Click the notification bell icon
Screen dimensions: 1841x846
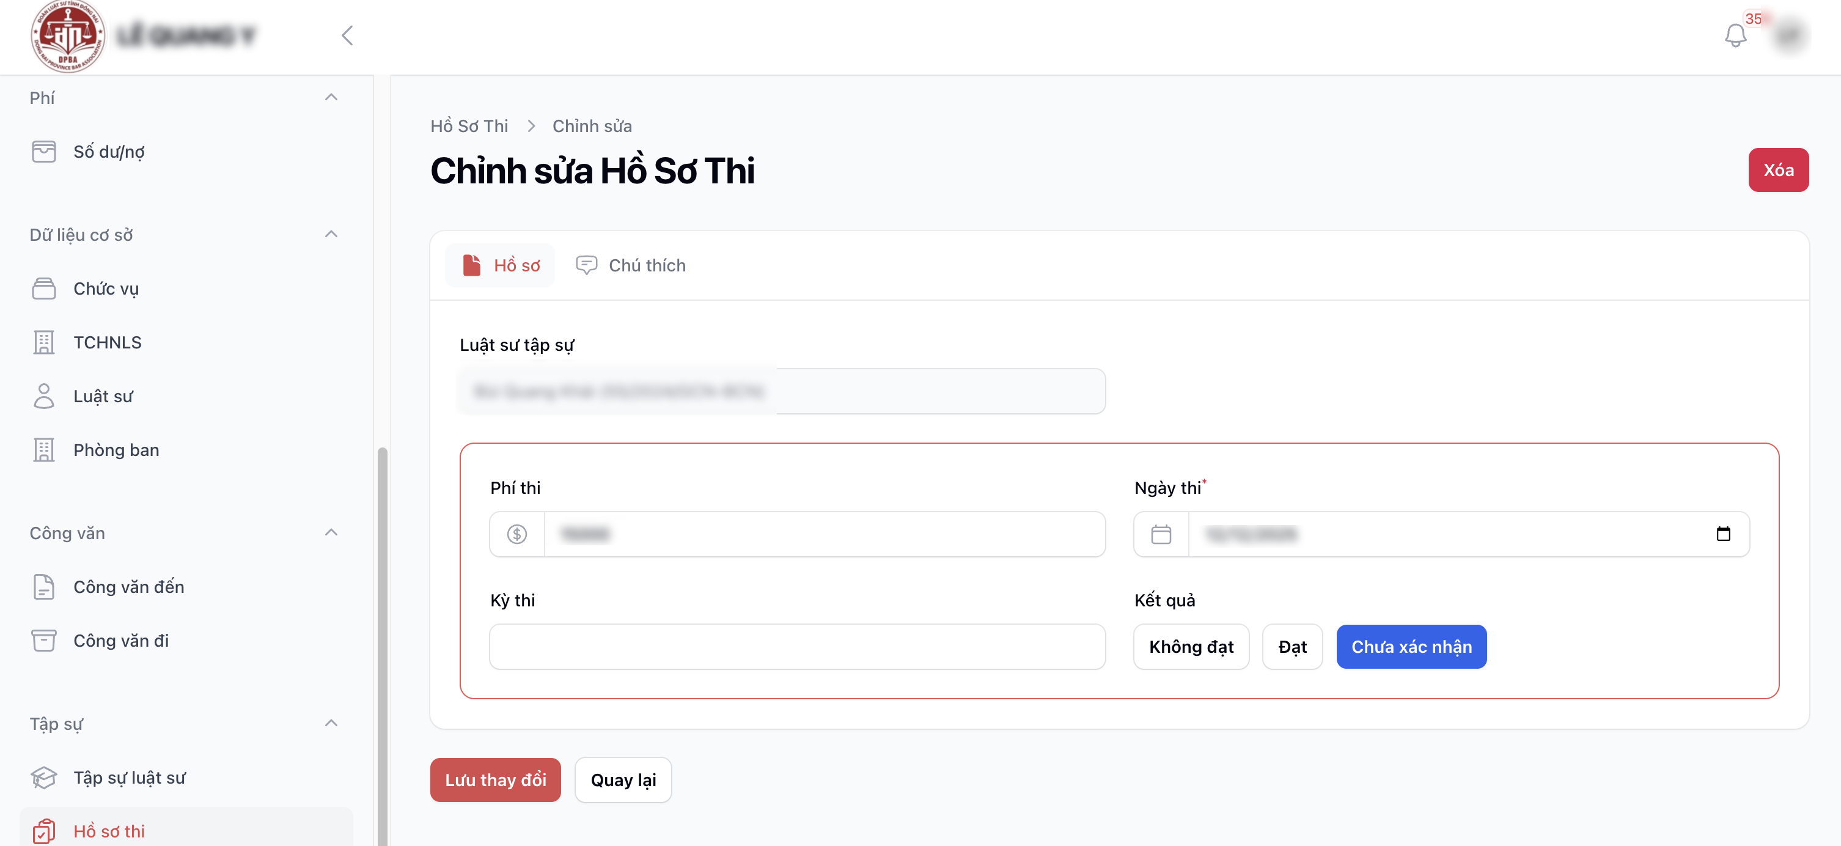coord(1735,35)
